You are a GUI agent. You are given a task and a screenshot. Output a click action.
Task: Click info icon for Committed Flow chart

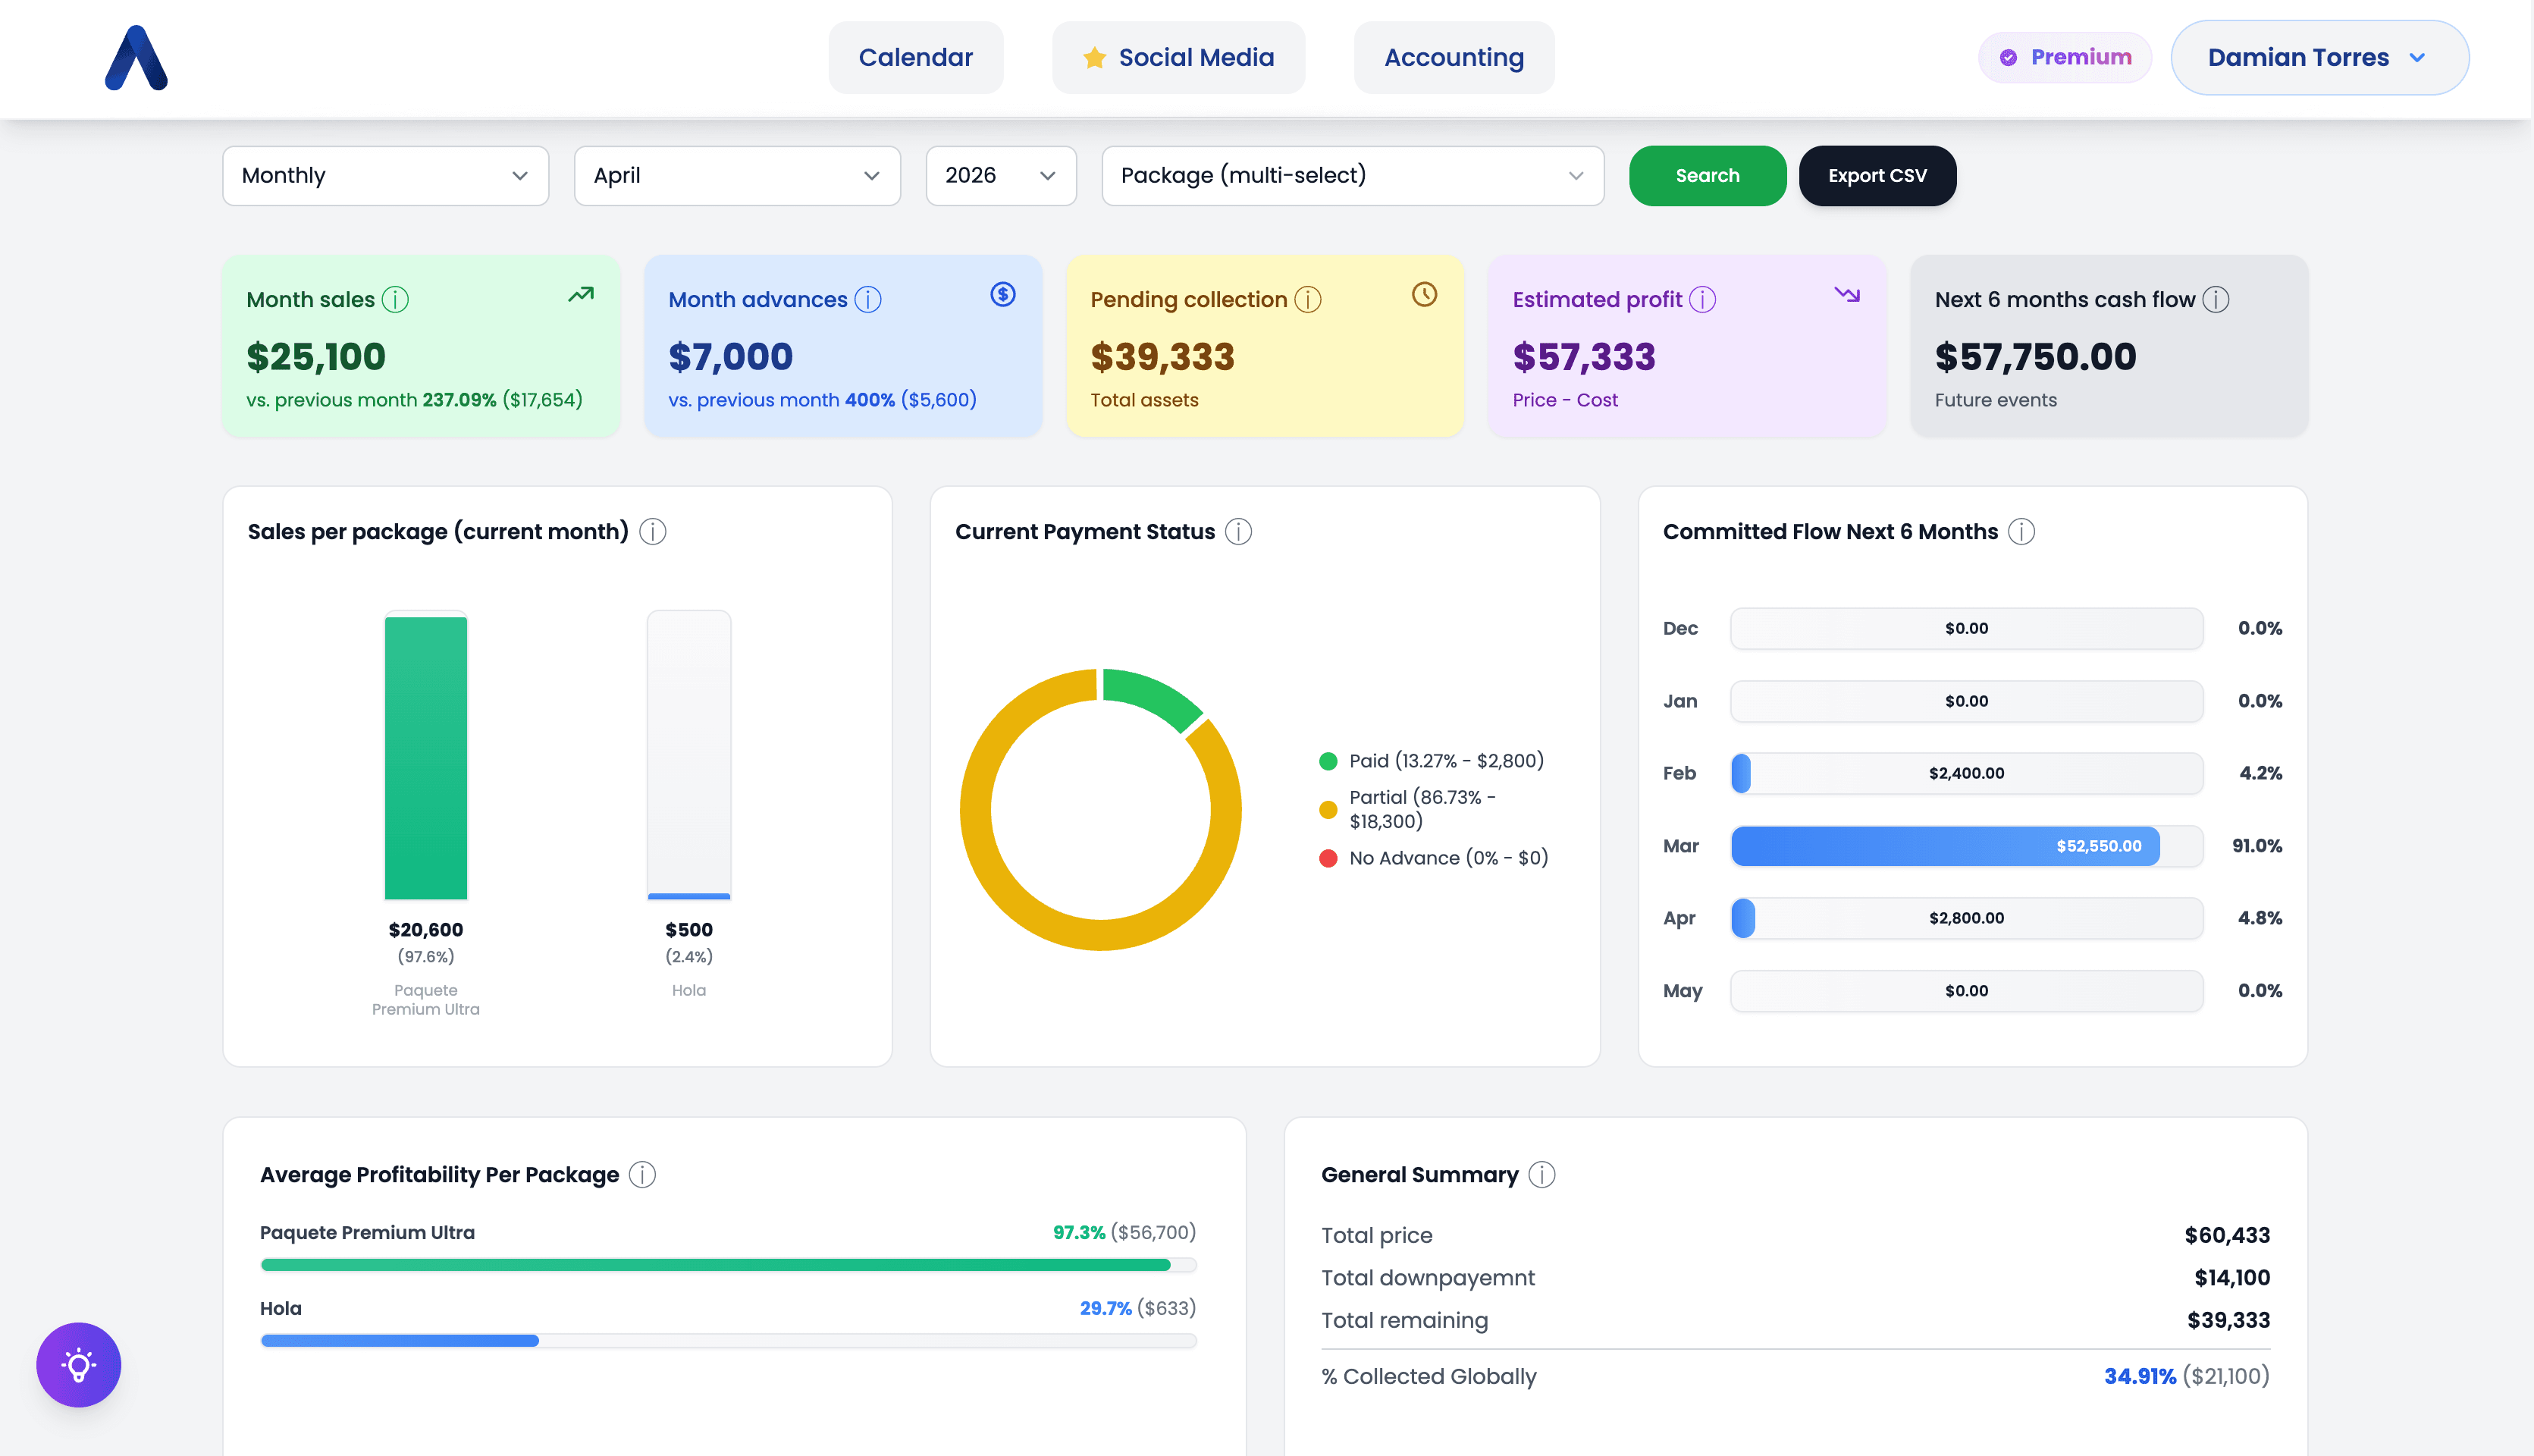2021,532
